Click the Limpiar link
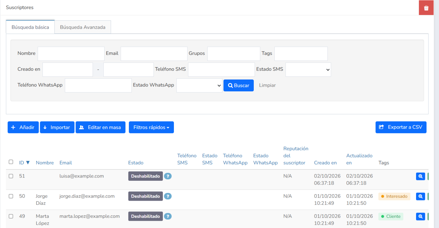 point(267,85)
